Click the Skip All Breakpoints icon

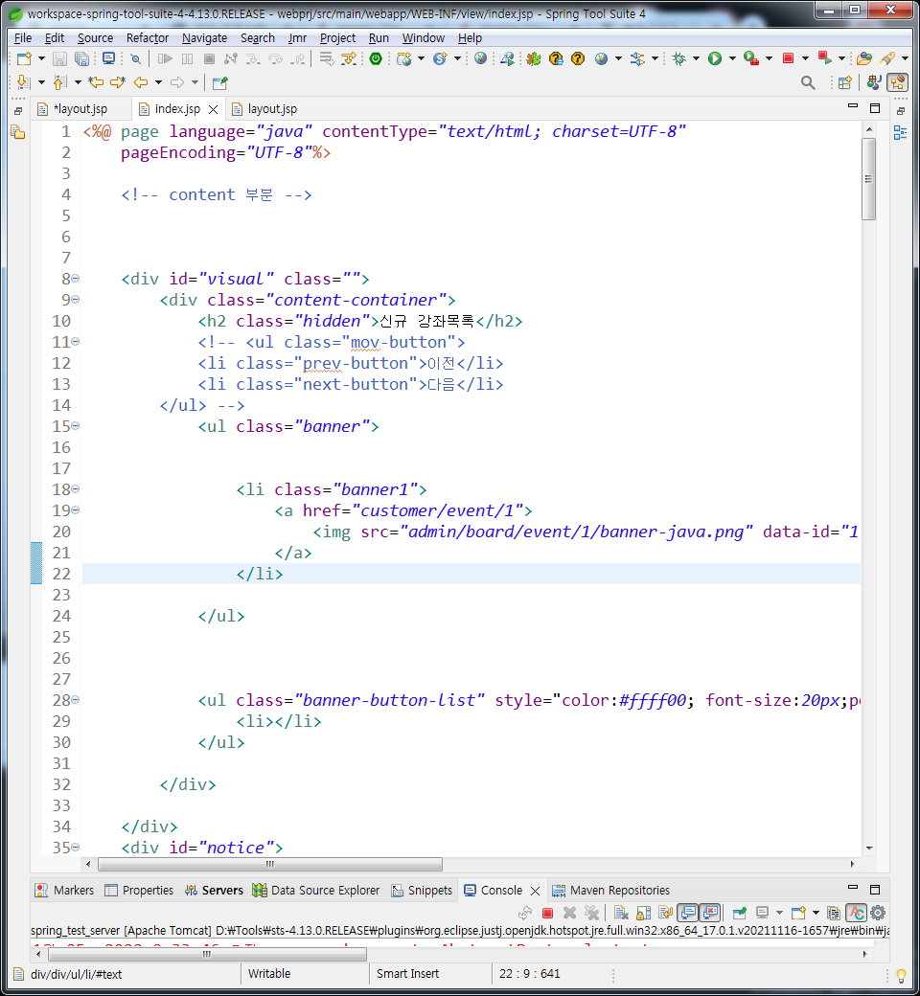pos(135,59)
